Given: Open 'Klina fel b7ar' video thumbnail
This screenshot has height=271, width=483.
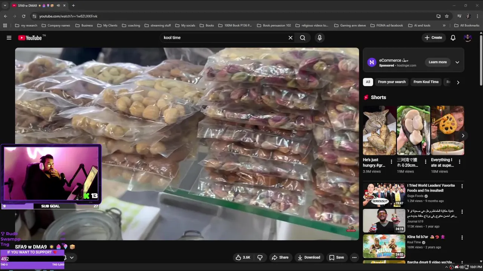Looking at the screenshot, I should coord(384,247).
